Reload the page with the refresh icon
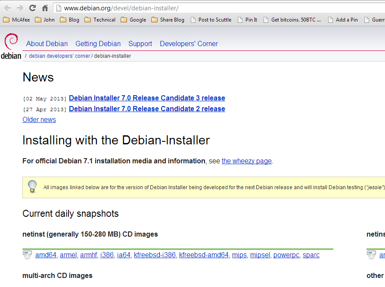Screen dimensions: 385x287 [32, 8]
